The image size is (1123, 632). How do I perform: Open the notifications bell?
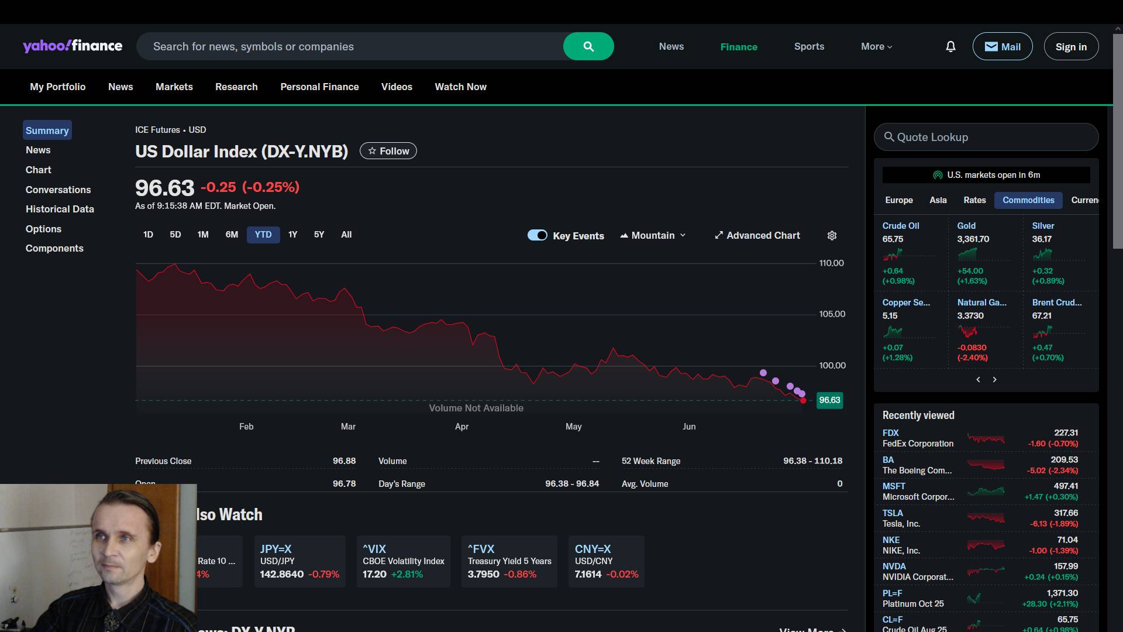(950, 46)
